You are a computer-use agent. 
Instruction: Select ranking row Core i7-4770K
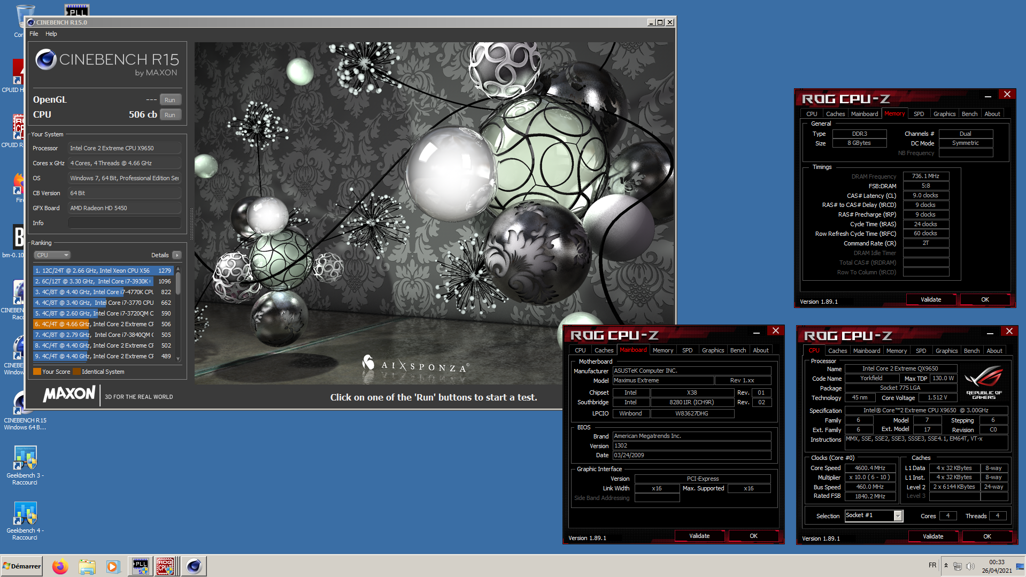103,292
